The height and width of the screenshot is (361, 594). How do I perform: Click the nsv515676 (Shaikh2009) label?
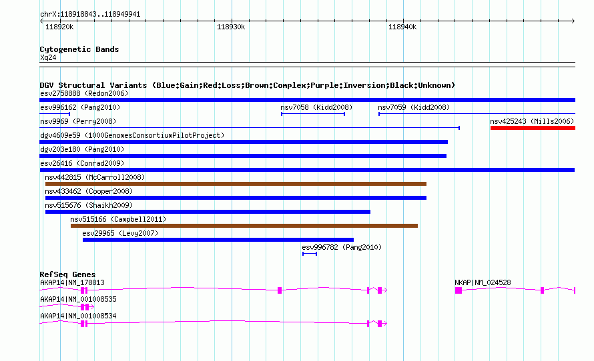89,205
